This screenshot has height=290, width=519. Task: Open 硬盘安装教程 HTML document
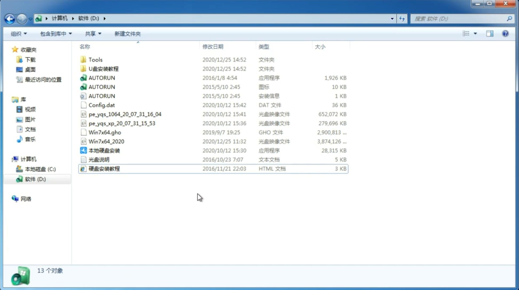click(104, 168)
